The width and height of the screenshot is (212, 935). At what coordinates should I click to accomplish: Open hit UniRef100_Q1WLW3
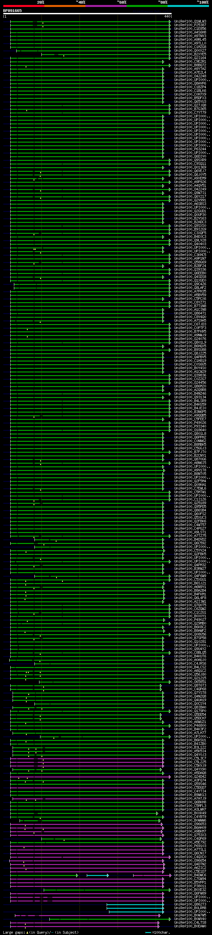coord(190,22)
